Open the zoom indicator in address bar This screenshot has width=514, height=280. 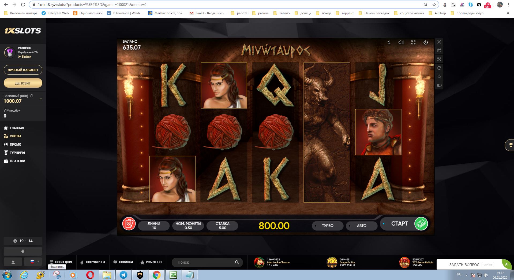(x=425, y=5)
